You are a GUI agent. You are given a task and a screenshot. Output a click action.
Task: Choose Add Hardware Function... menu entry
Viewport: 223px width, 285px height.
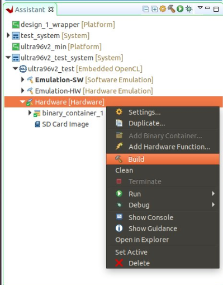coord(163,147)
